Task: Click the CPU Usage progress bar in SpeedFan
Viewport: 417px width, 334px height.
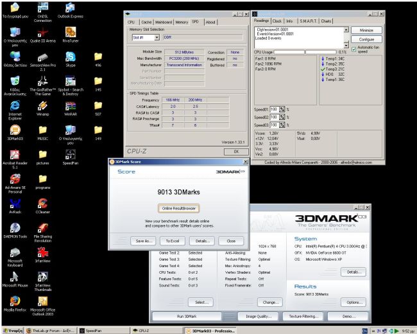Action: click(x=305, y=52)
